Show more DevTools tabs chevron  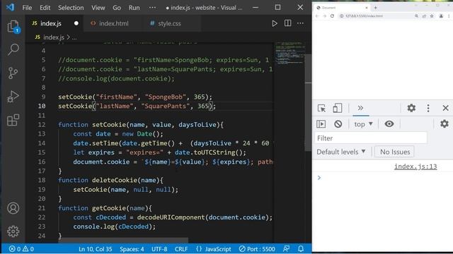click(360, 108)
